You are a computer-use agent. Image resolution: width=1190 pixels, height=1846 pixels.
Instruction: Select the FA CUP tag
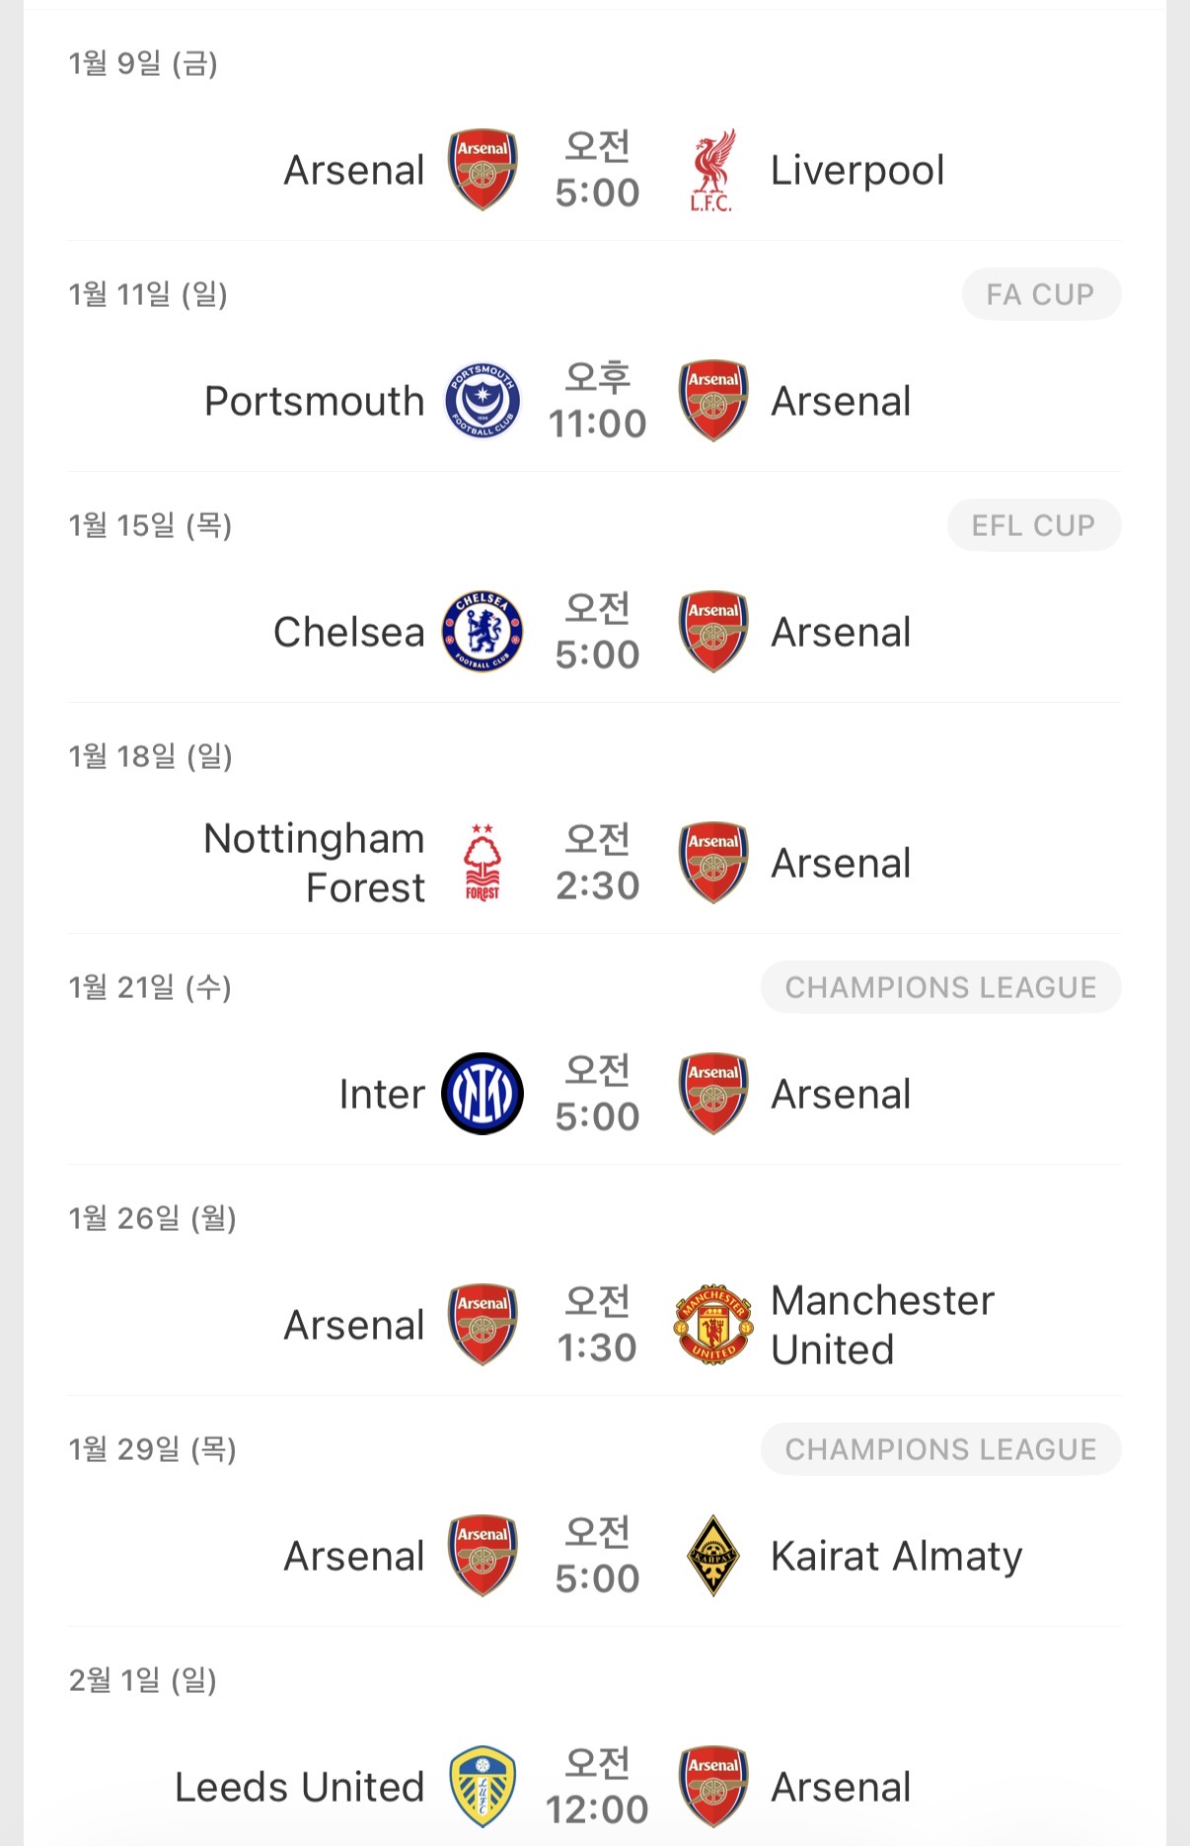1040,294
